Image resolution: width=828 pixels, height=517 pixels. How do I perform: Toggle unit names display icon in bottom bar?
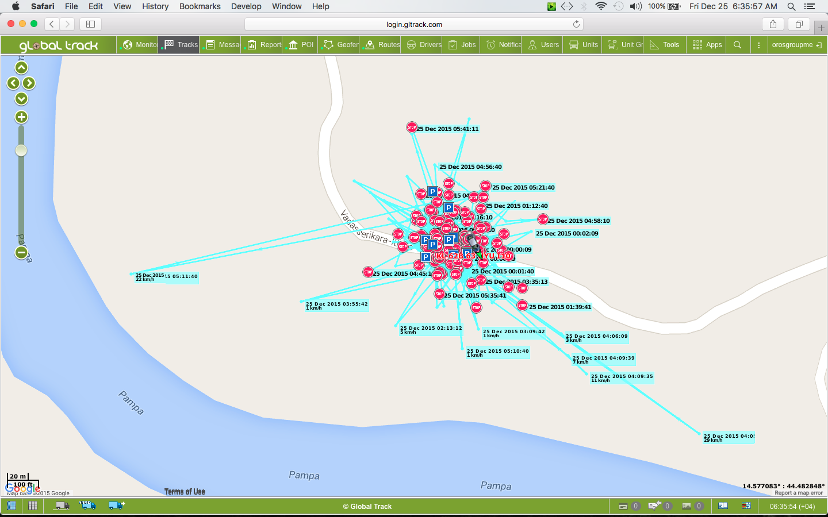tap(87, 506)
